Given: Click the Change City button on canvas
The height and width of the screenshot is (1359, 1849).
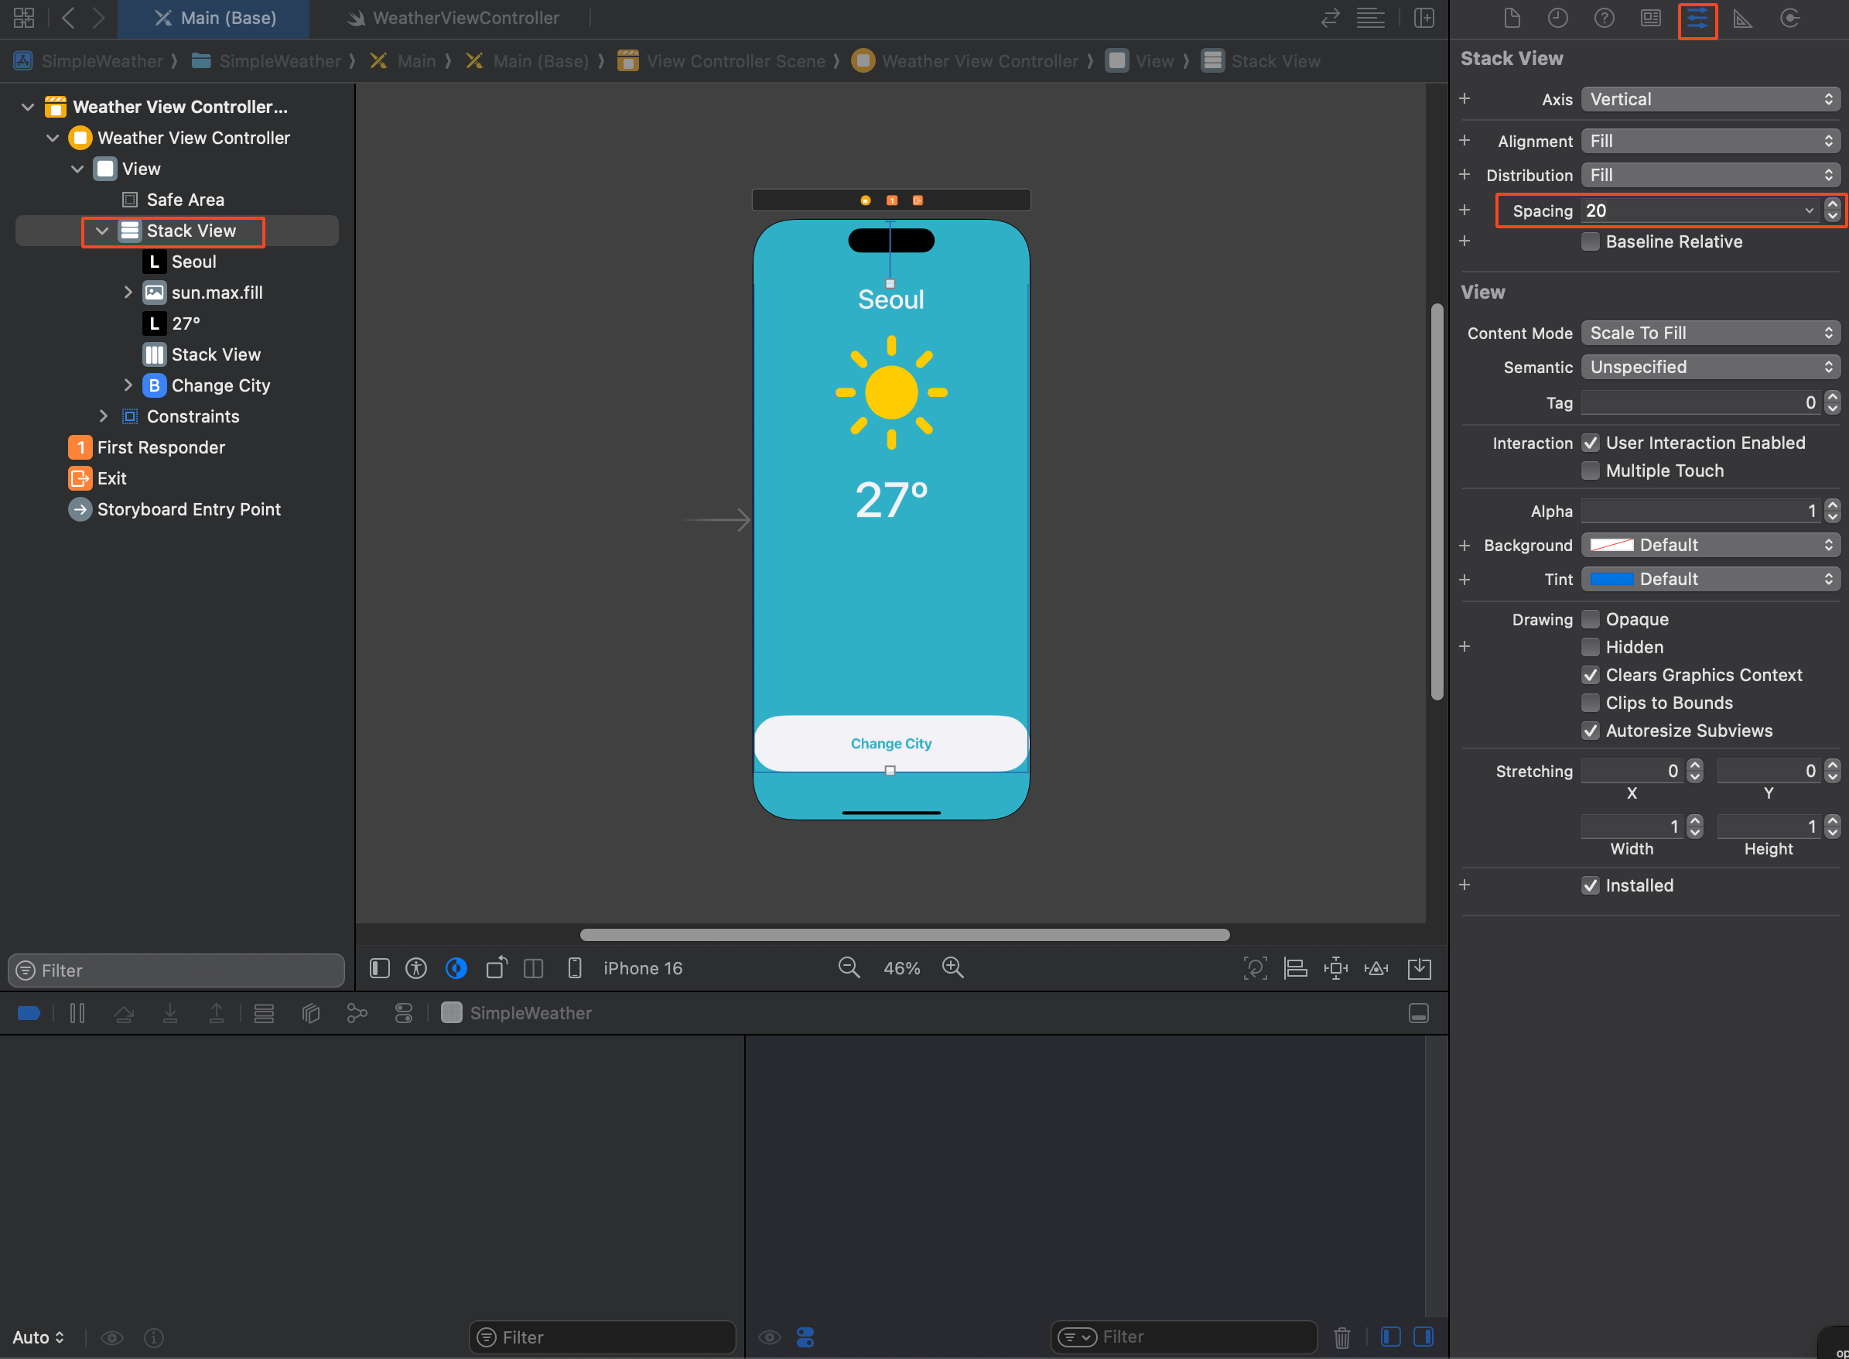Looking at the screenshot, I should (x=890, y=744).
